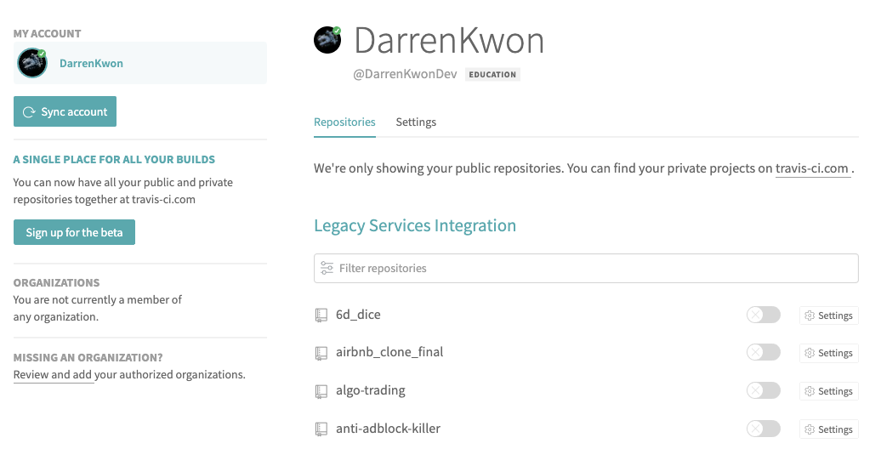Click the large DarrenKwon header avatar

327,40
